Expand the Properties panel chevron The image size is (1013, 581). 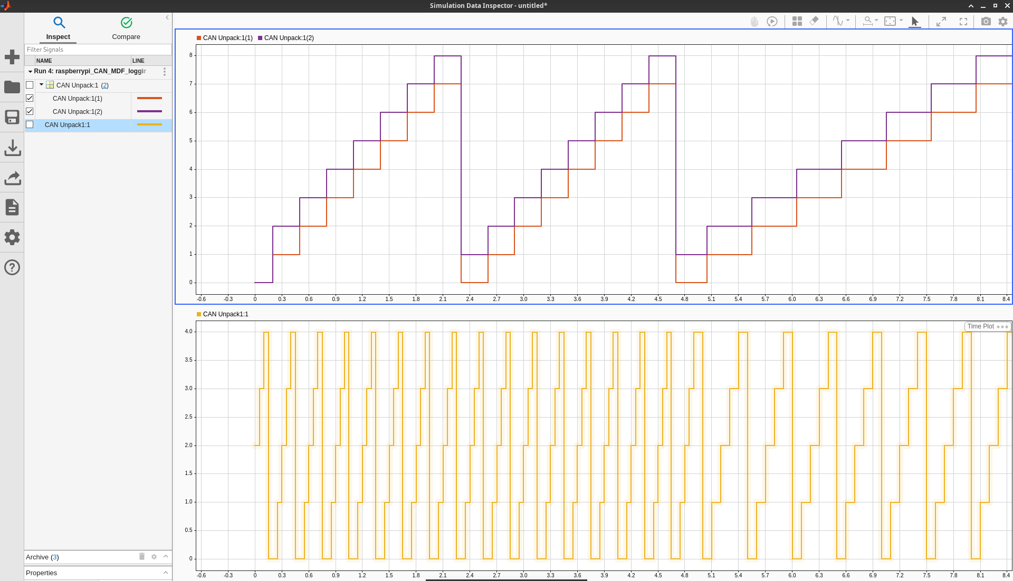166,573
